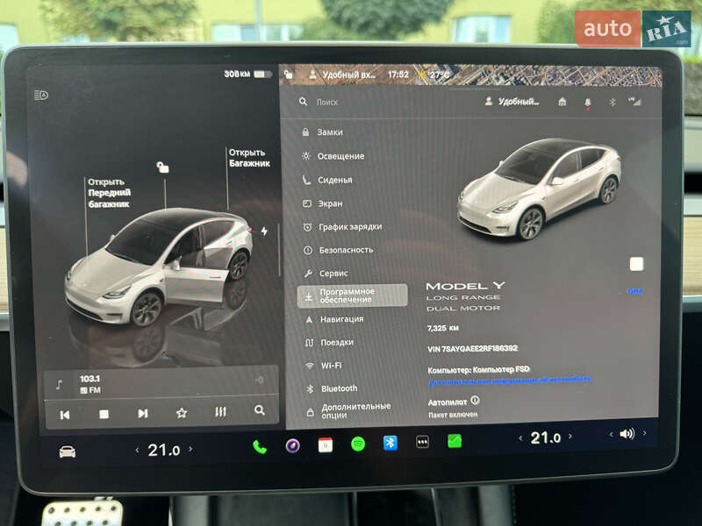702x526 pixels.
Task: Open the Bluetooth settings menu
Action: coord(333,388)
